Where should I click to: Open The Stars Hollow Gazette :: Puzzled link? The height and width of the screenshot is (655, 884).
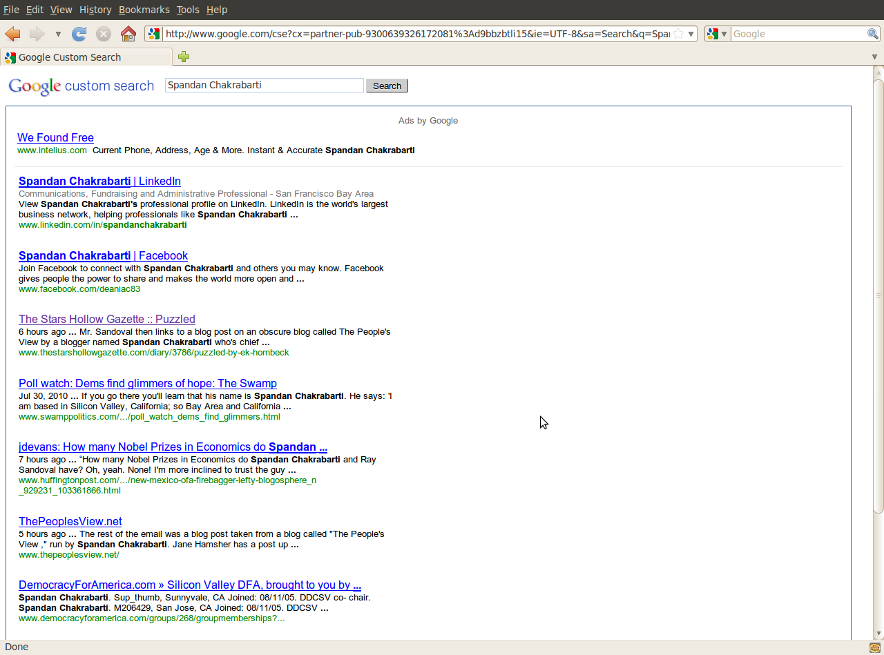point(107,320)
